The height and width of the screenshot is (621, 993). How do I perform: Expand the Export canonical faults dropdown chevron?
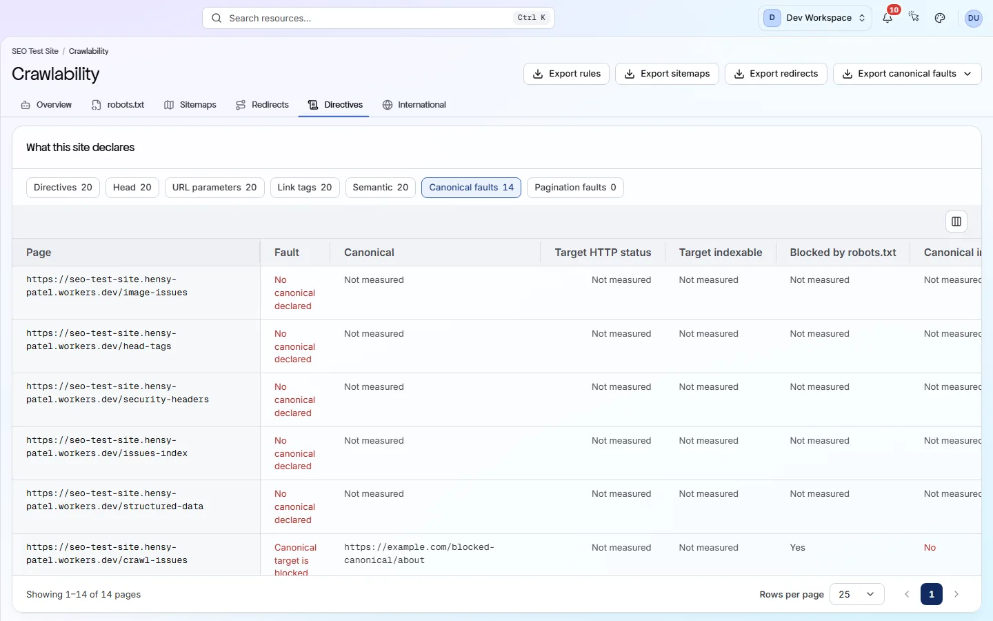pyautogui.click(x=967, y=74)
